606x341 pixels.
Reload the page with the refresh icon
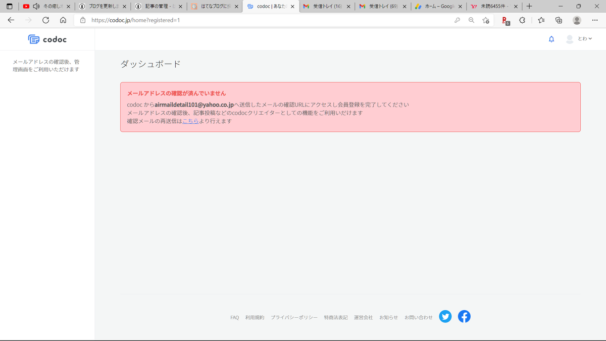tap(45, 20)
